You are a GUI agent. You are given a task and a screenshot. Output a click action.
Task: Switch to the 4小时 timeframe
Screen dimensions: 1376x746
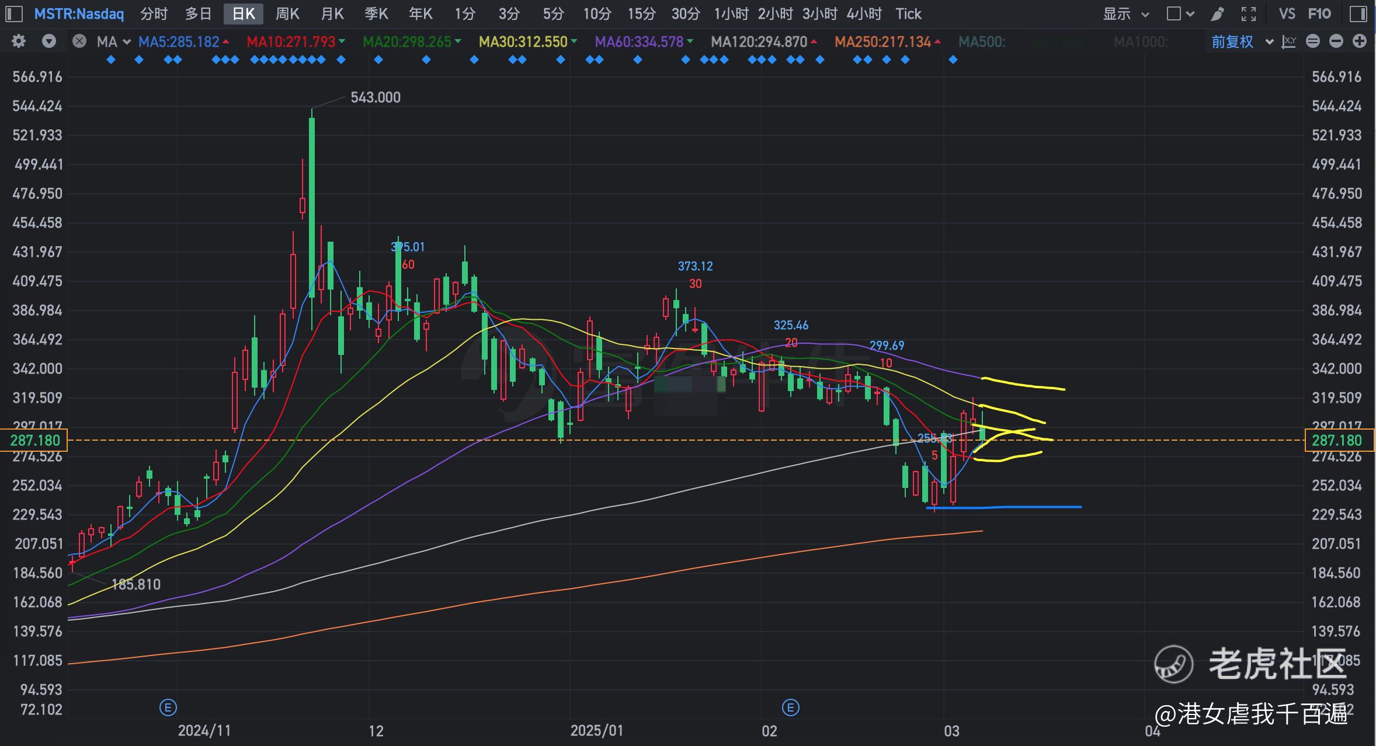click(864, 13)
